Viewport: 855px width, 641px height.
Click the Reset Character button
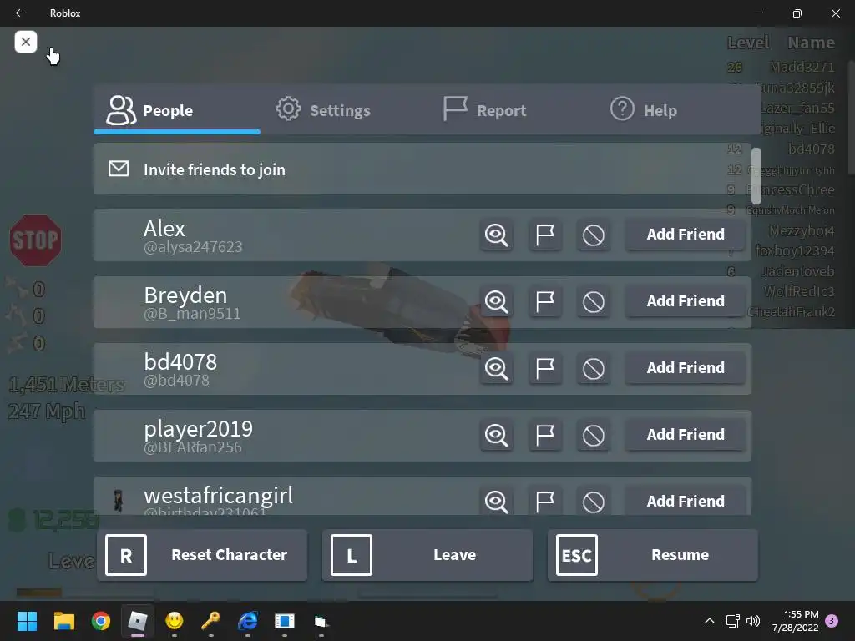pos(202,555)
